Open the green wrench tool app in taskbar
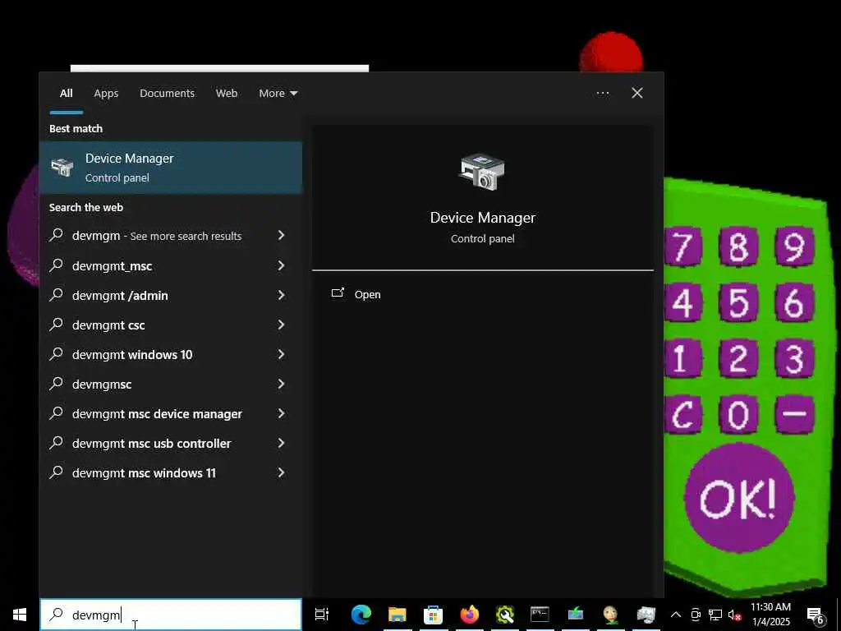This screenshot has width=841, height=631. pyautogui.click(x=505, y=615)
